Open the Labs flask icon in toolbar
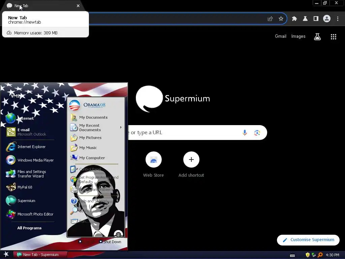The height and width of the screenshot is (259, 345). click(305, 19)
